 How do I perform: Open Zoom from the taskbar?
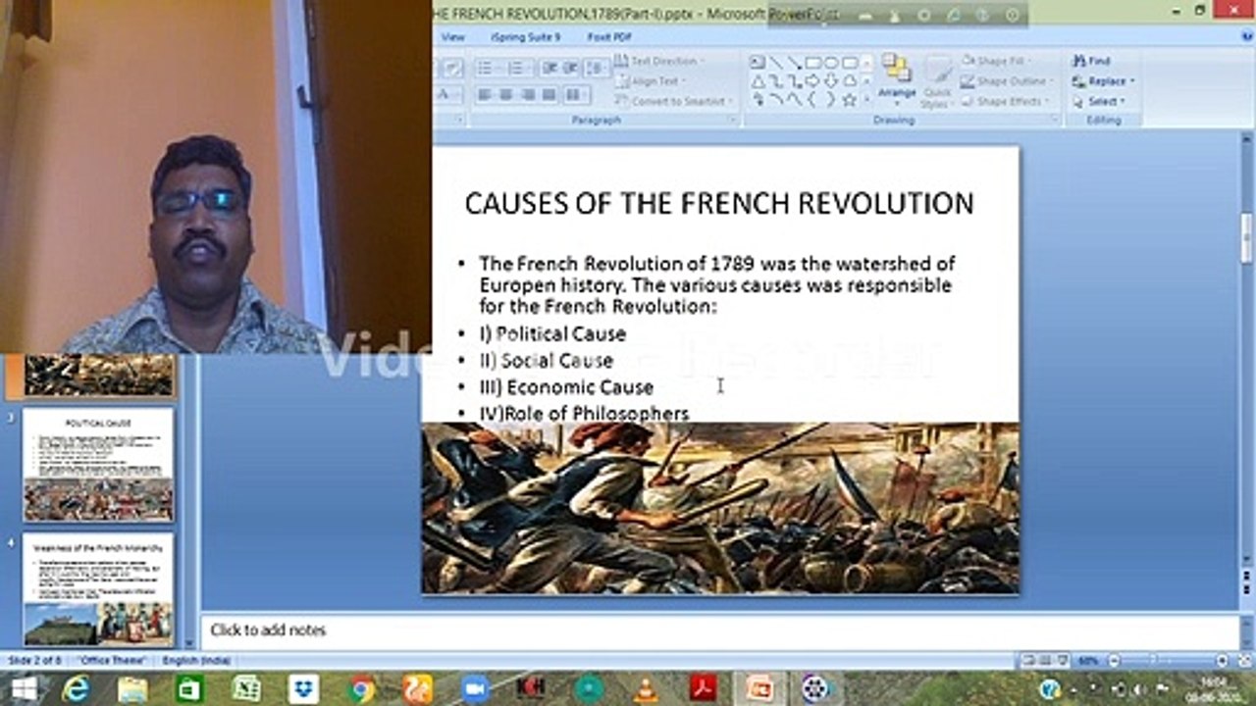tap(475, 689)
